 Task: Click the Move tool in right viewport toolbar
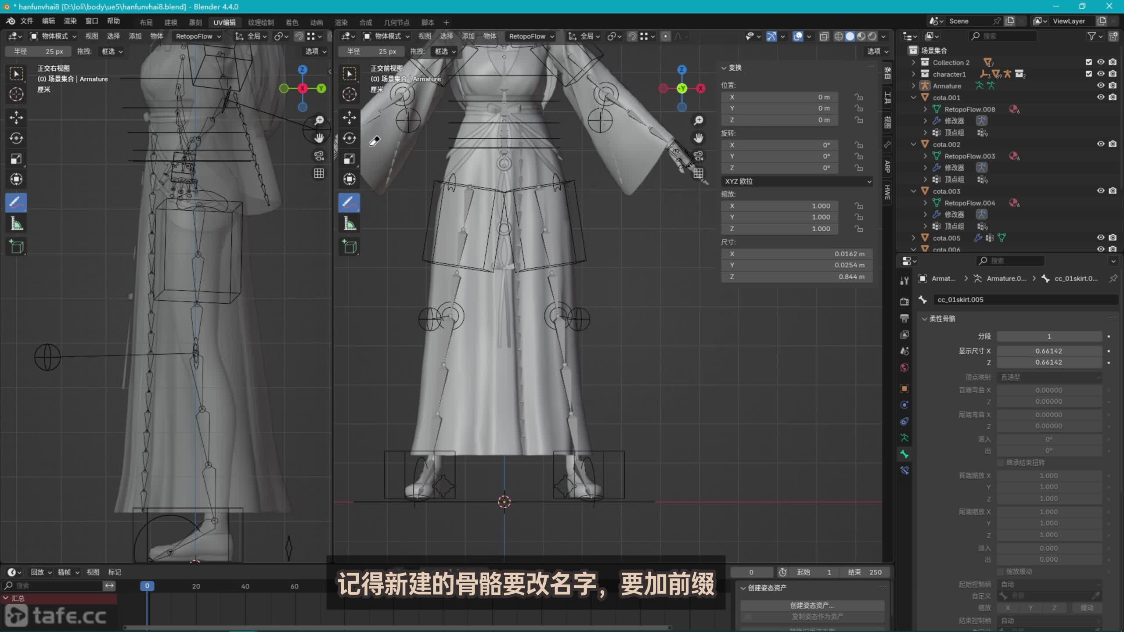pyautogui.click(x=349, y=117)
